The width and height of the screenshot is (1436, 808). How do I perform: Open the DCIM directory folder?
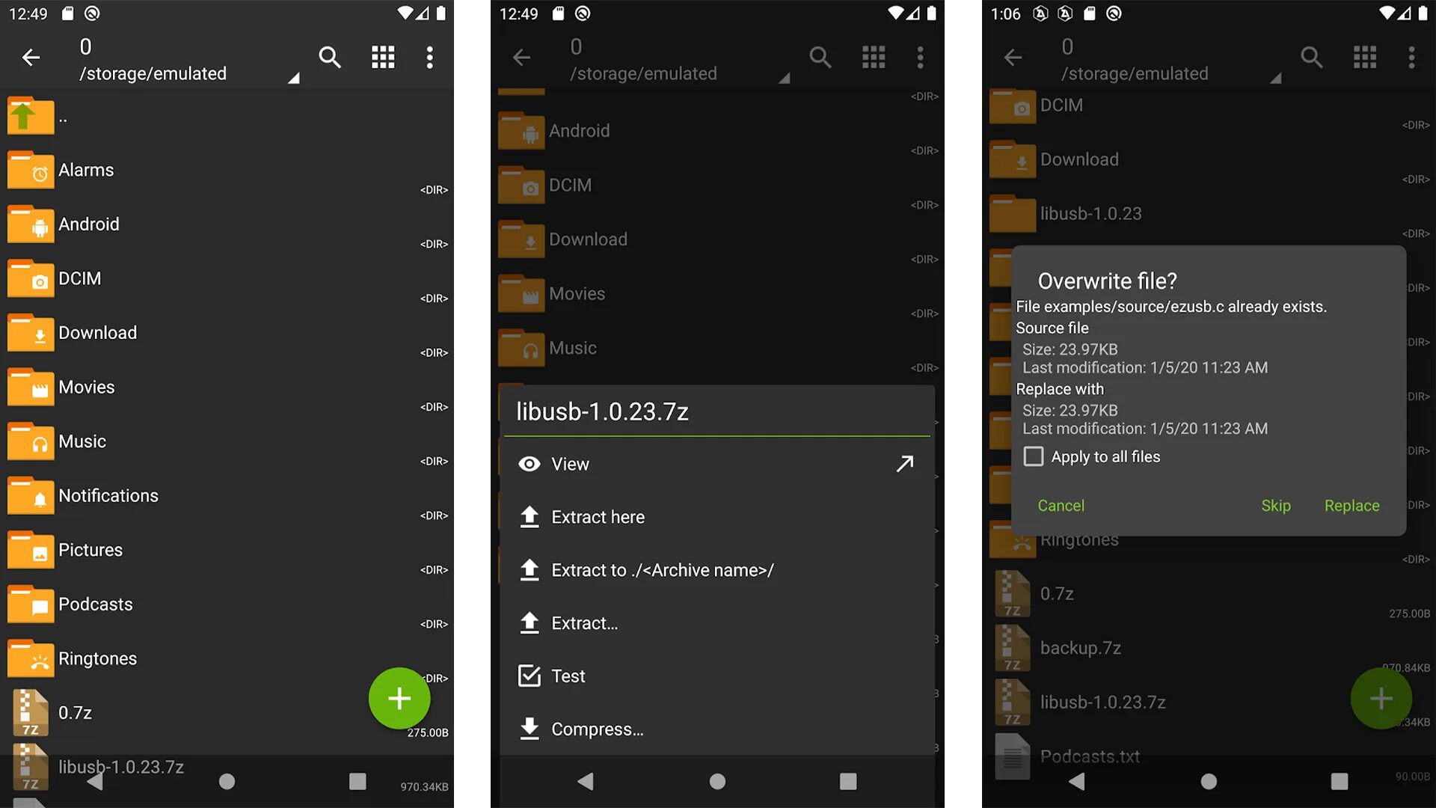(79, 278)
